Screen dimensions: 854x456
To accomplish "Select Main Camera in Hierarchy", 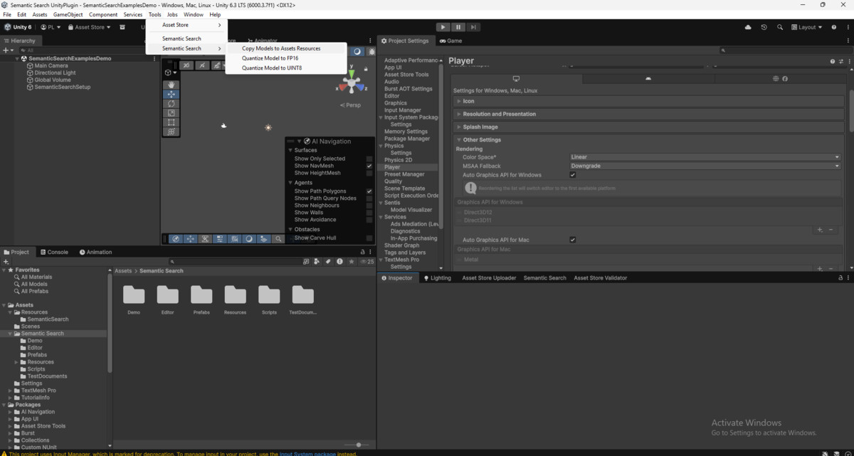I will coord(51,65).
